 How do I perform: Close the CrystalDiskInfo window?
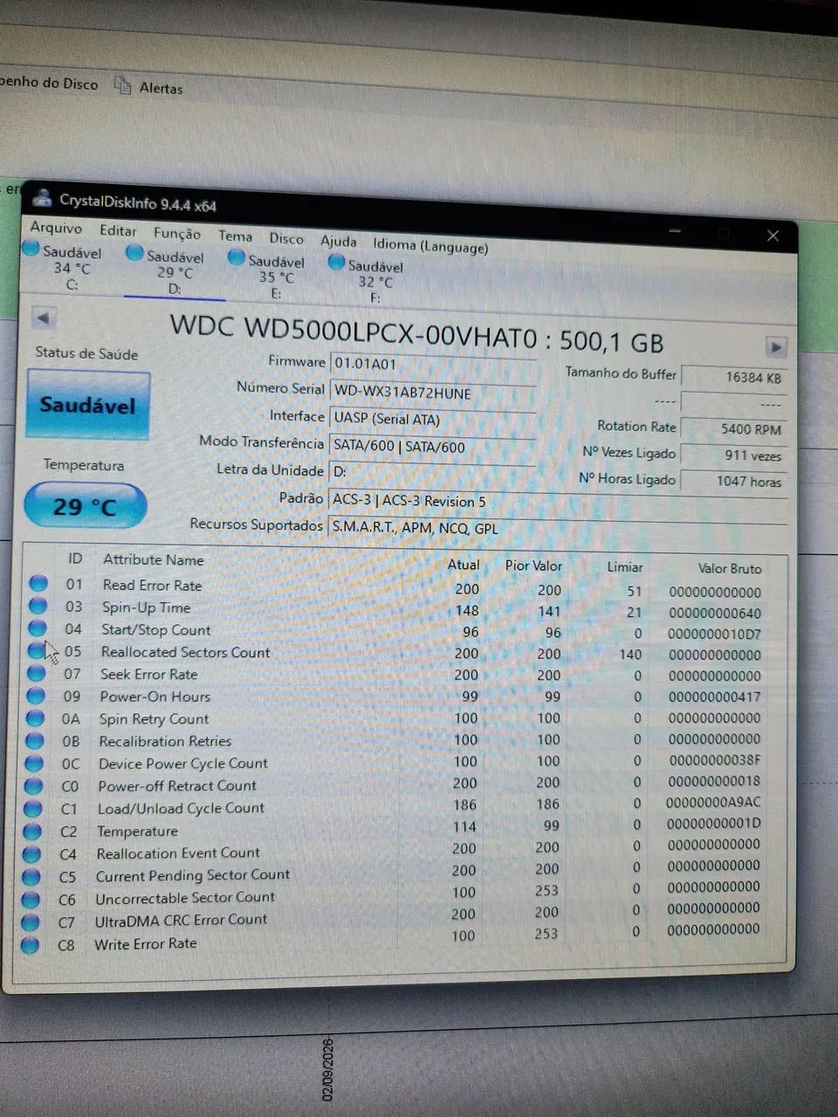pos(773,236)
